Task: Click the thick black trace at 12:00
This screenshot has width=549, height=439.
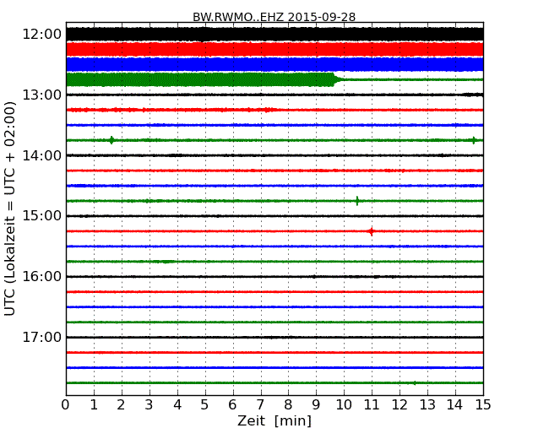Action: tap(274, 35)
